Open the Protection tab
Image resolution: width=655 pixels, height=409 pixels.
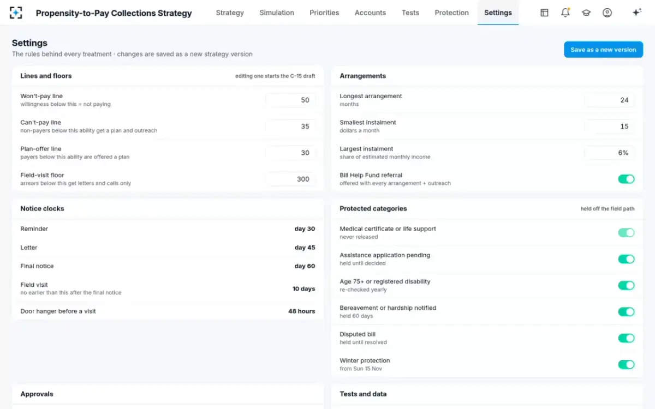tap(451, 13)
